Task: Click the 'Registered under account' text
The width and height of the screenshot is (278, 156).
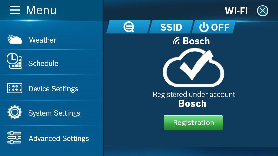Action: click(194, 94)
